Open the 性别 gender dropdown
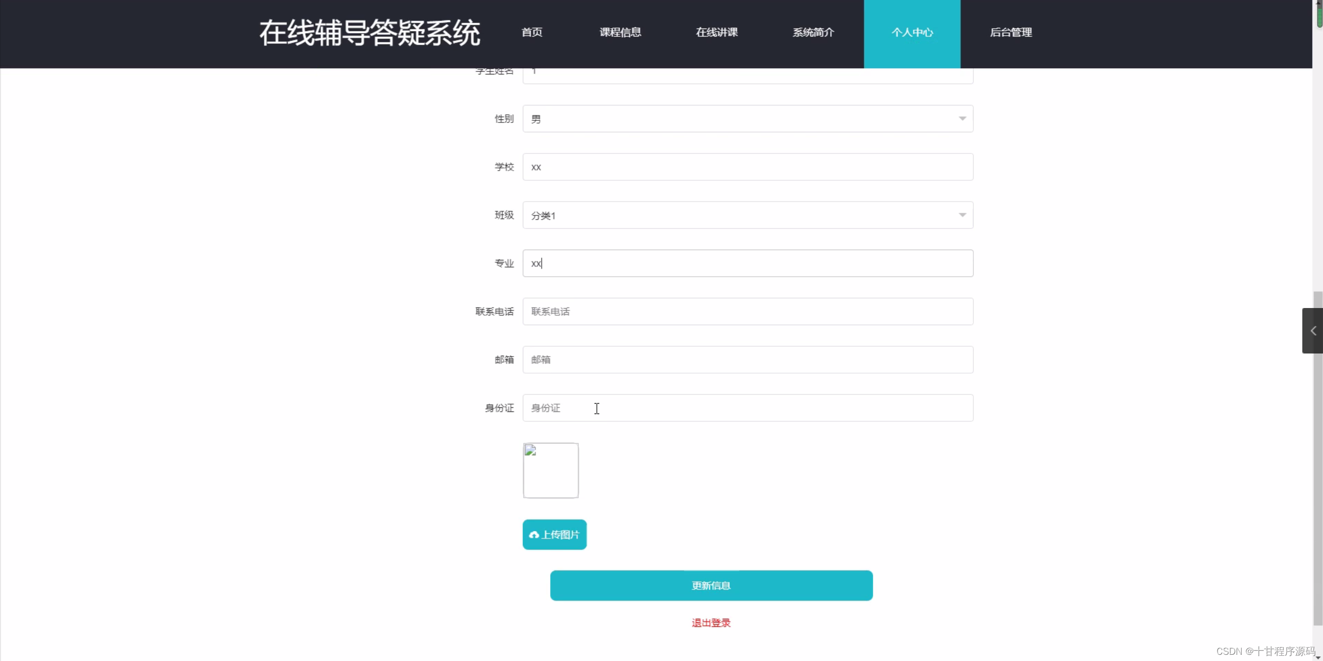Viewport: 1323px width, 661px height. point(747,118)
